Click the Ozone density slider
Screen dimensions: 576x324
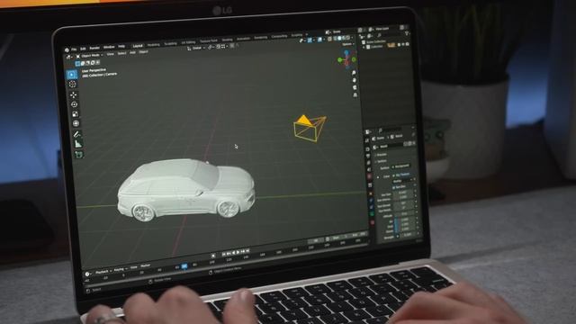[406, 229]
